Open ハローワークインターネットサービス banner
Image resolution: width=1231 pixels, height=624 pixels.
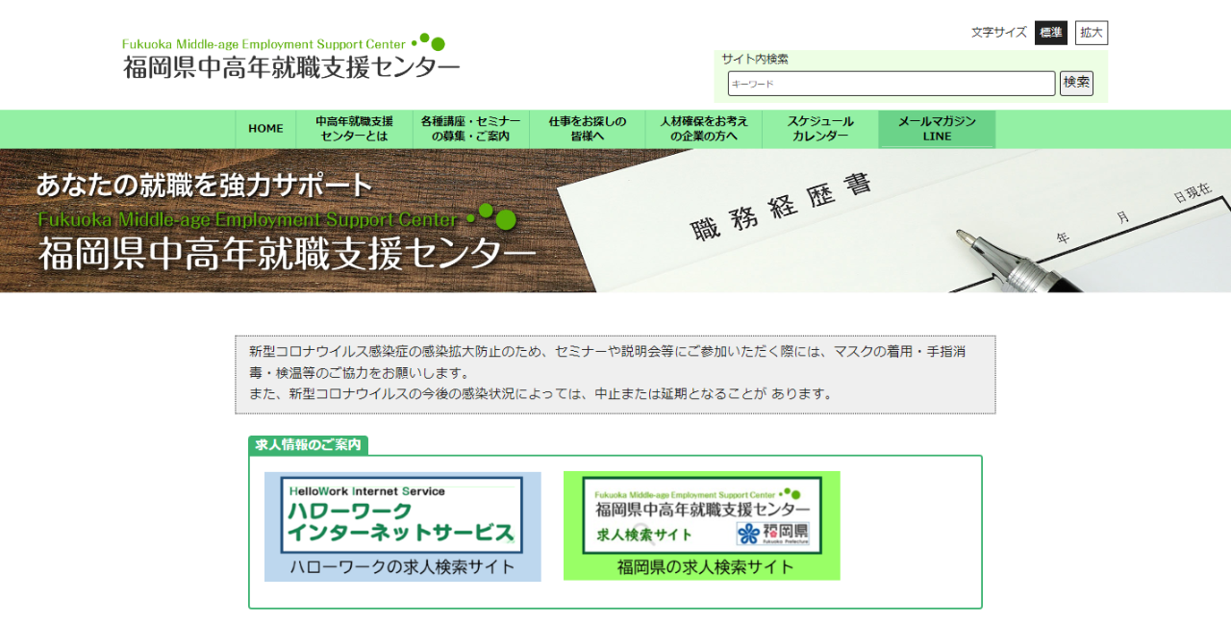(x=403, y=526)
